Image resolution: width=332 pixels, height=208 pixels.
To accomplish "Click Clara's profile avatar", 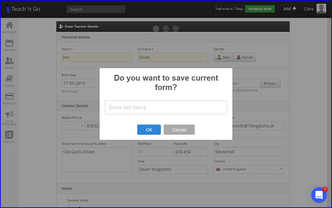I will (x=321, y=9).
